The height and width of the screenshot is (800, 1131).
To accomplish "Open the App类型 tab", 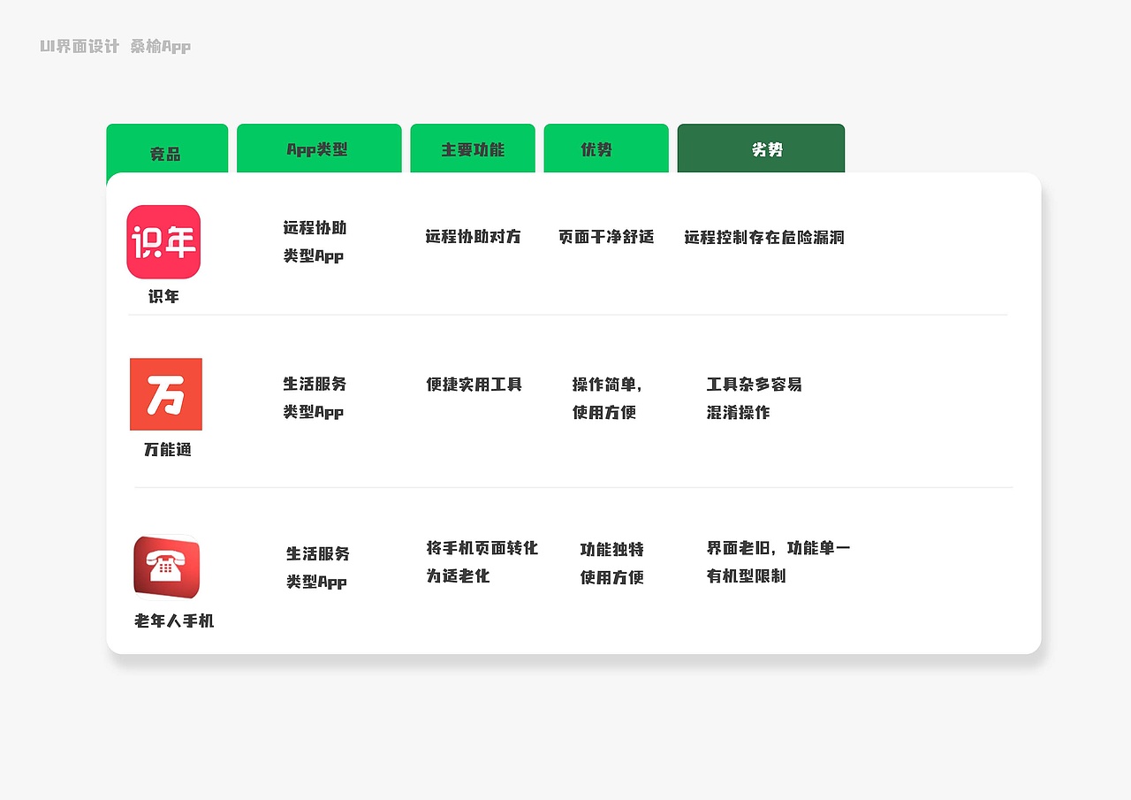I will (319, 149).
